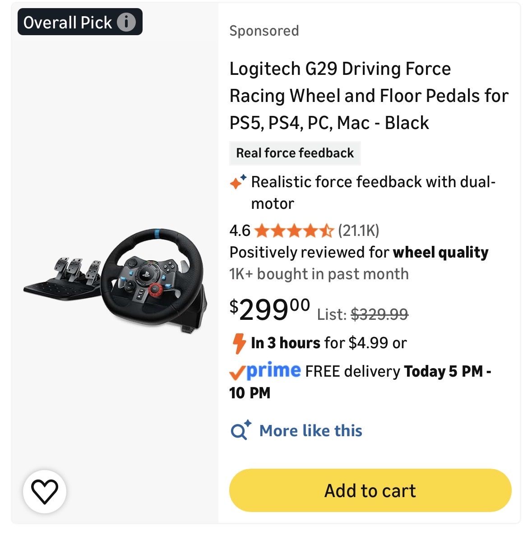This screenshot has width=532, height=535.
Task: Tap the orange lightning bolt delivery icon
Action: (x=238, y=344)
